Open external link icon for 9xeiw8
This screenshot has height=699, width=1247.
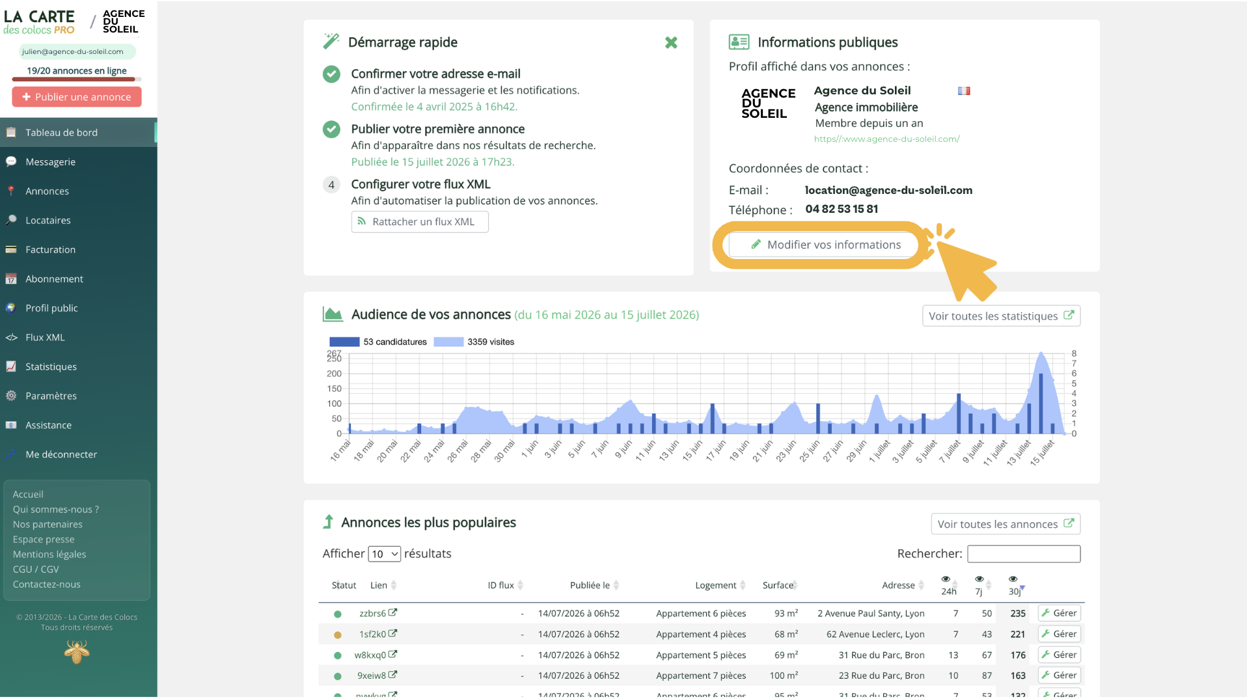(393, 675)
